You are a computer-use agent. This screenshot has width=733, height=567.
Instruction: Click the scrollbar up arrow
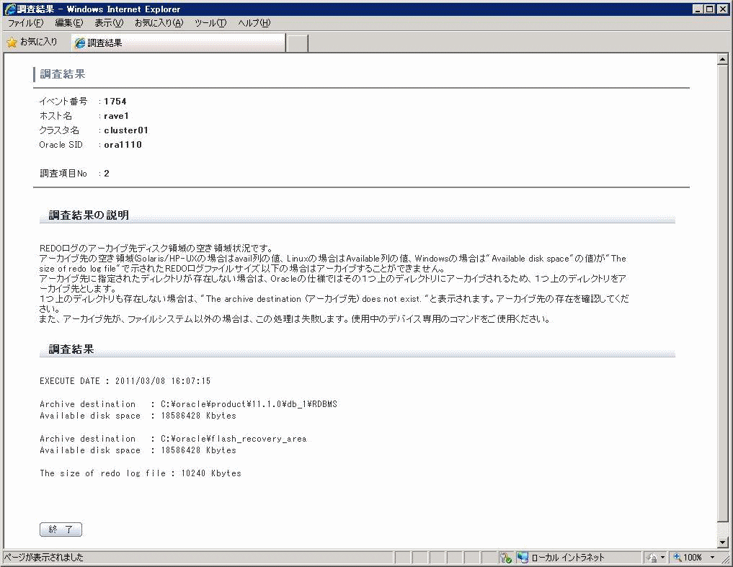tap(722, 59)
